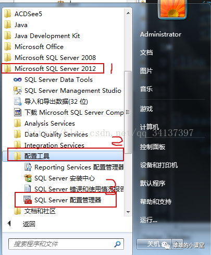Open 默认程序 in the right pane

(153, 183)
